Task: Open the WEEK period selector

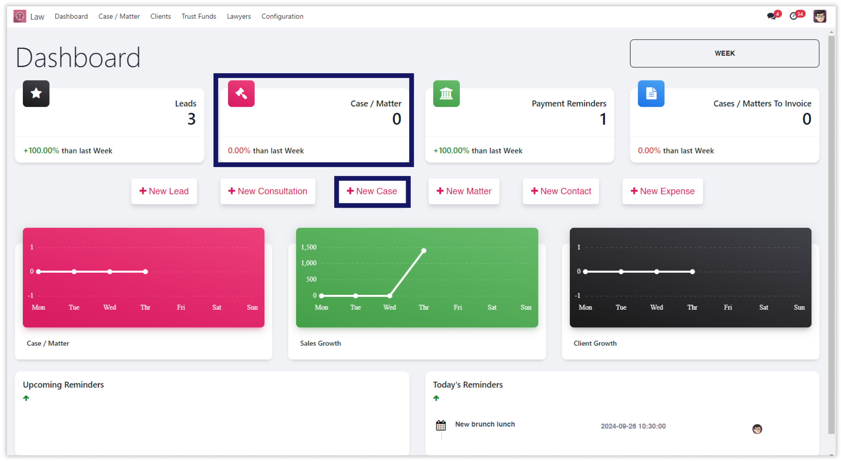Action: pos(724,53)
